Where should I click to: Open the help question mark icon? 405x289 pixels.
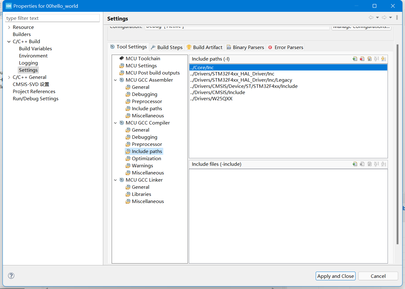pos(11,276)
